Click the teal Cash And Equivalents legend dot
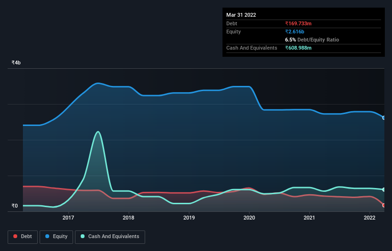Screen dimensions: 392x251 click(83, 236)
